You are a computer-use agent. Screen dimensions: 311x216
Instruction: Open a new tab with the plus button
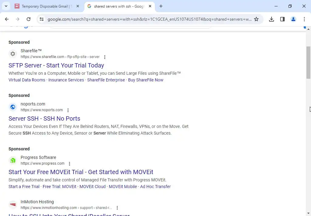click(x=161, y=6)
